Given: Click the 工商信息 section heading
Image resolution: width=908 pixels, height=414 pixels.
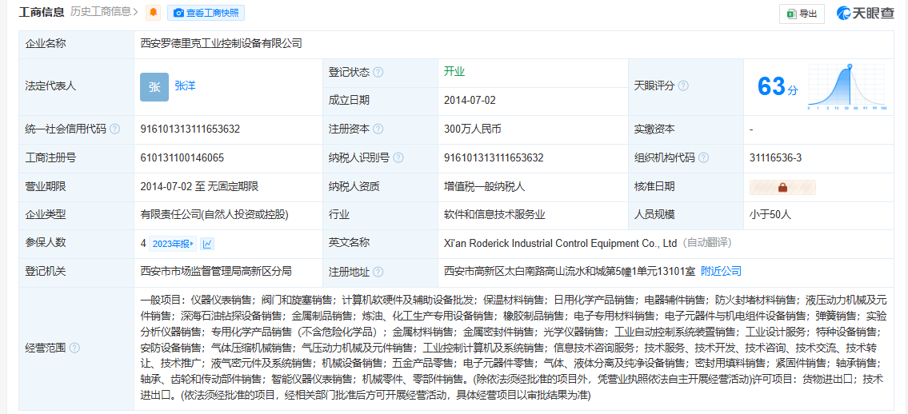Looking at the screenshot, I should 42,11.
